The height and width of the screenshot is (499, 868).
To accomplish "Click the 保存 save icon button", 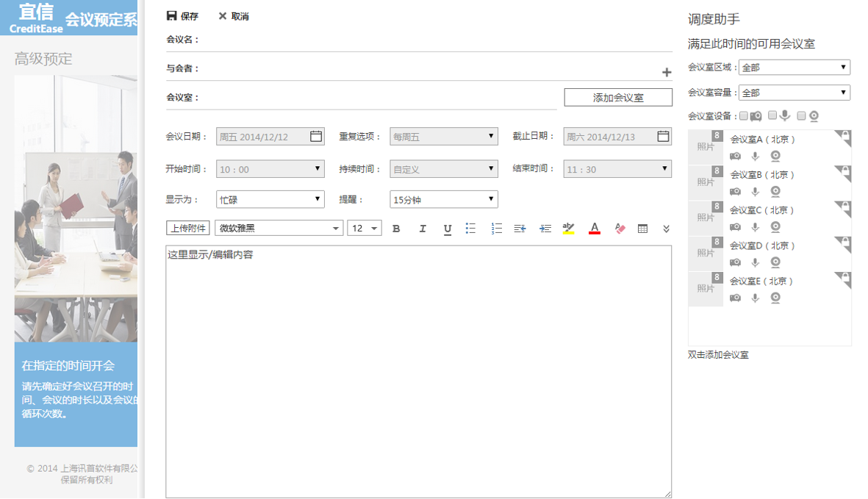I will (x=182, y=16).
